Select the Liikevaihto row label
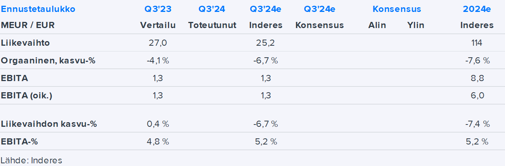 tap(25, 43)
